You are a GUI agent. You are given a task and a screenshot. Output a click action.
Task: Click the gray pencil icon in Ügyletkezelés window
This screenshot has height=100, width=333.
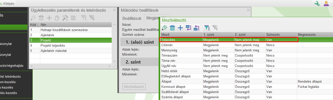click(x=33, y=18)
